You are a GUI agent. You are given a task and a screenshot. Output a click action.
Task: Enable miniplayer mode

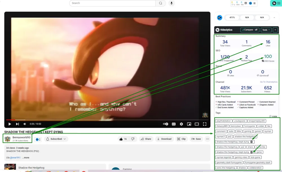coord(189,124)
